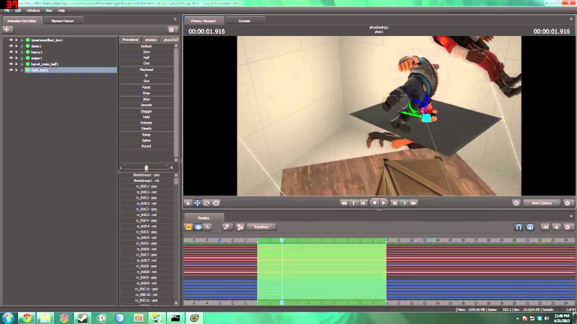Screen dimensions: 577x324
Task: Toggle visibility of heavy1
Action: (11, 52)
